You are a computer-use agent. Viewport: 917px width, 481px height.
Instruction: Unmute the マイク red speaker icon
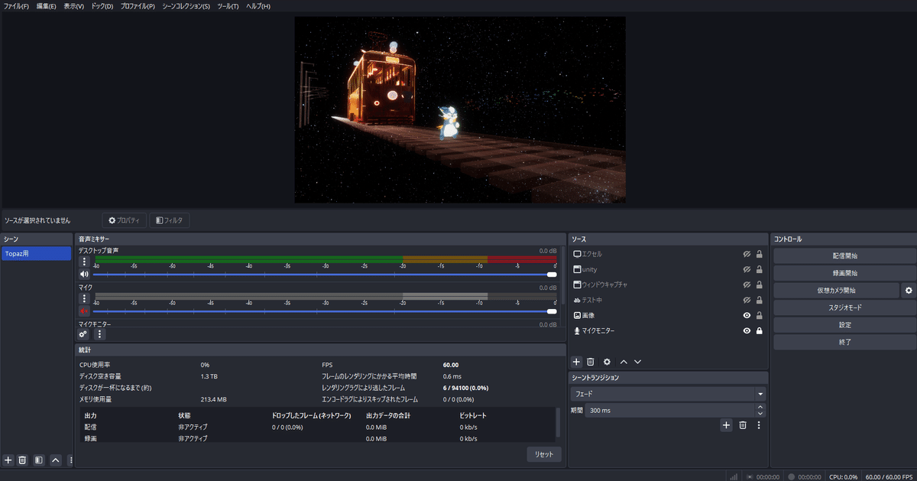click(84, 311)
